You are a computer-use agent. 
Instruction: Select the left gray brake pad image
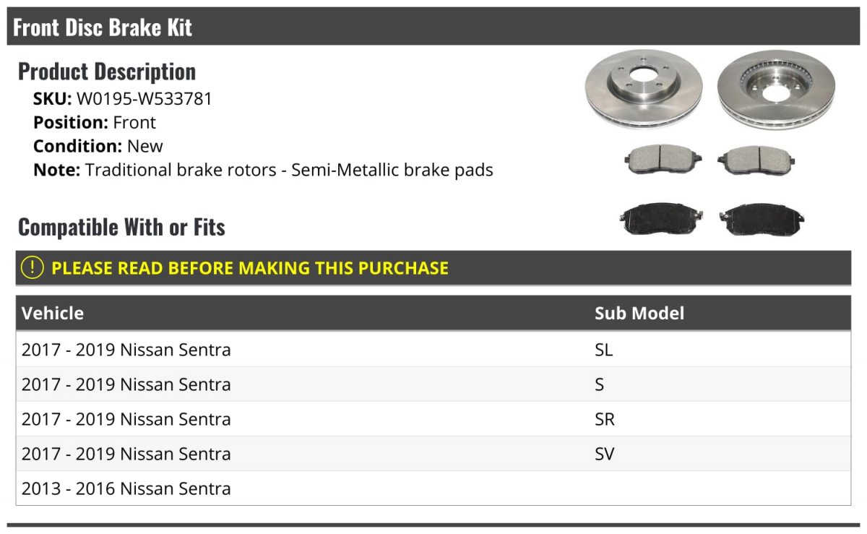coord(663,160)
